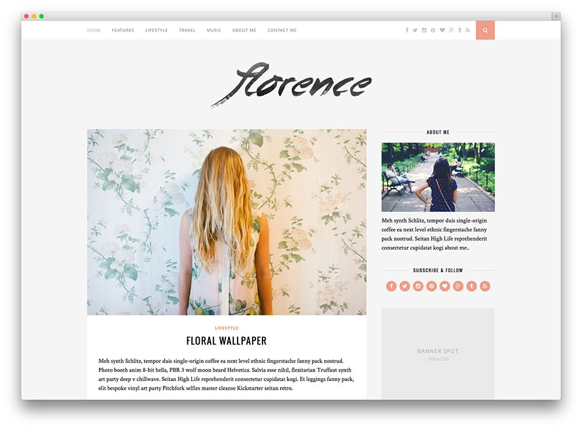The image size is (582, 430).
Task: Click the Banner Spot 300x250 ad placeholder
Action: click(x=438, y=354)
